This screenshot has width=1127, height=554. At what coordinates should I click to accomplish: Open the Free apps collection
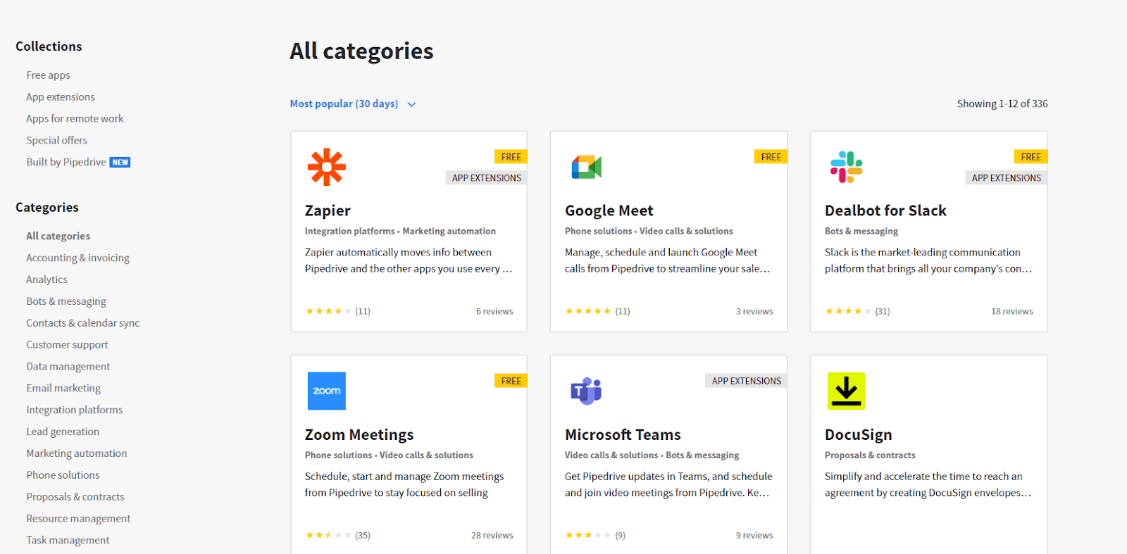[x=48, y=75]
